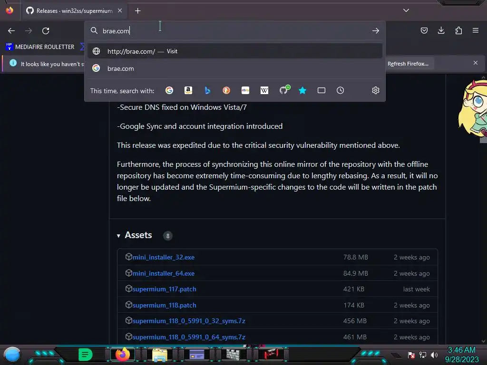The image size is (487, 365).
Task: Open the Start orb on the taskbar
Action: point(12,355)
